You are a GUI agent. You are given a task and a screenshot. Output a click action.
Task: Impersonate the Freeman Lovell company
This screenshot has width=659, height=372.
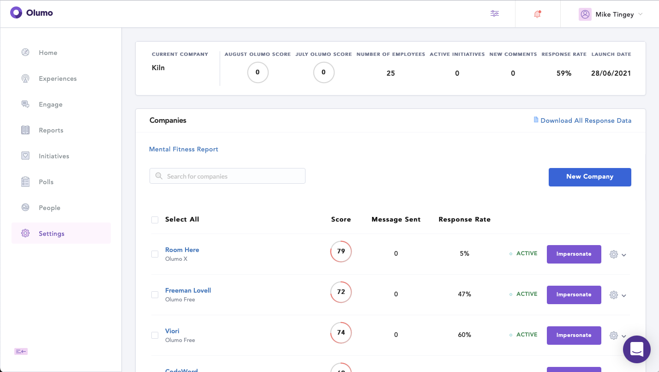(x=574, y=295)
